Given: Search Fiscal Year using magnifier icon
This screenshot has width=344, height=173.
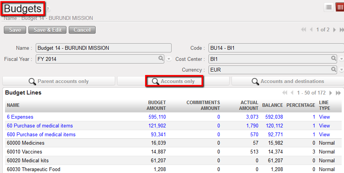Looking at the screenshot, I should (x=162, y=59).
